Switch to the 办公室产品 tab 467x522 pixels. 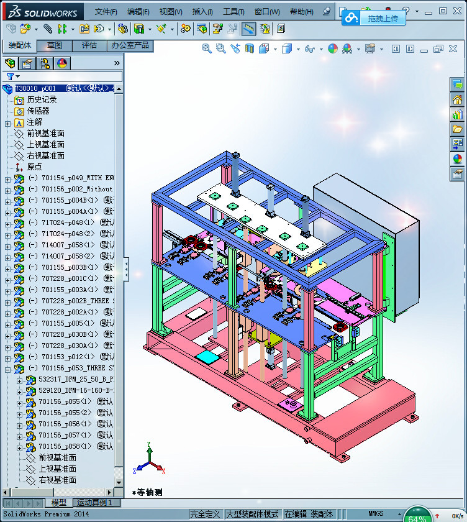[x=130, y=45]
